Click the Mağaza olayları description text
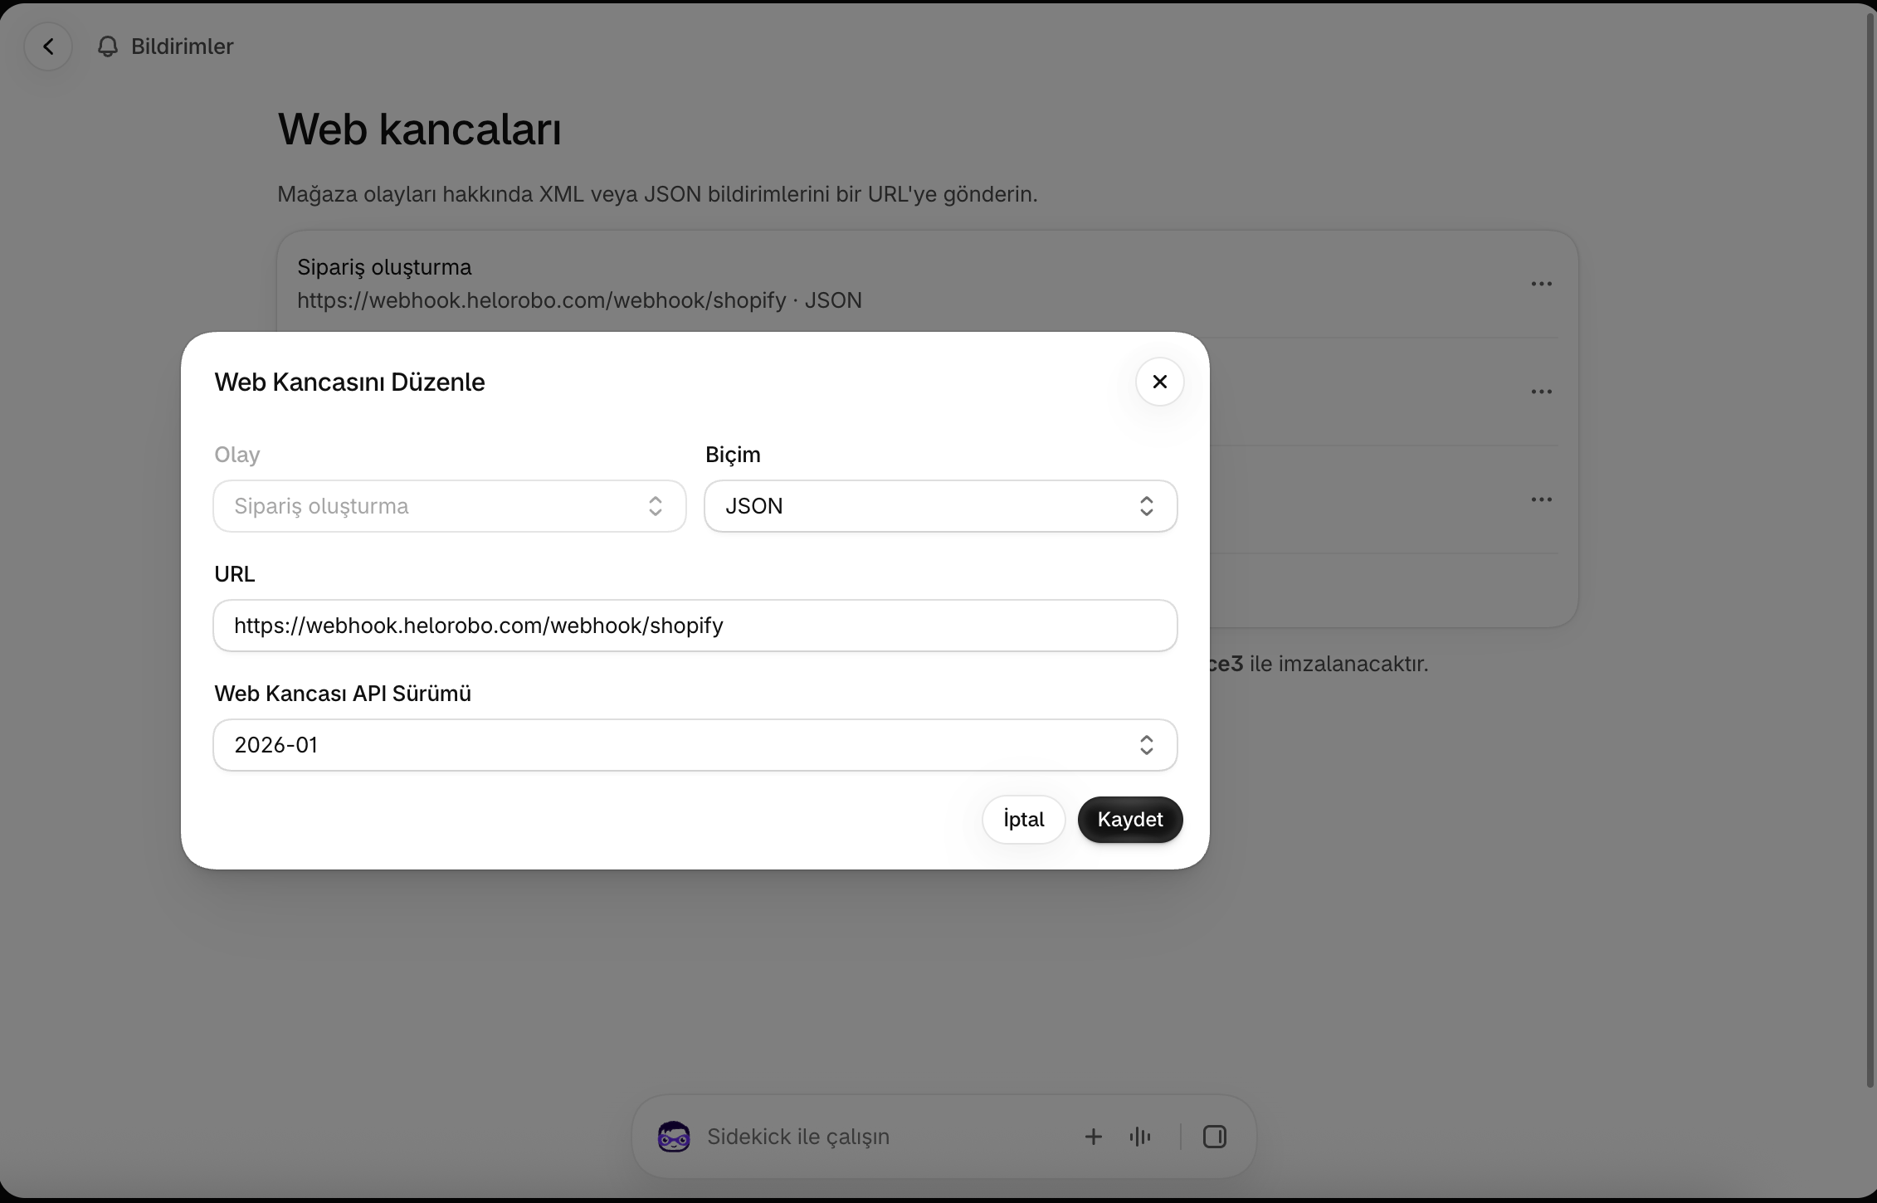The height and width of the screenshot is (1203, 1877). pyautogui.click(x=657, y=194)
